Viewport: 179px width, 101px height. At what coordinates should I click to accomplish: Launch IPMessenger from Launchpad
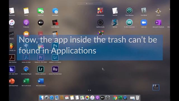click(100, 11)
